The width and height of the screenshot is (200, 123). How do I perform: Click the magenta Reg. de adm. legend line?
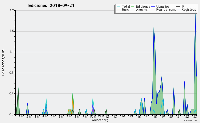click(x=153, y=10)
